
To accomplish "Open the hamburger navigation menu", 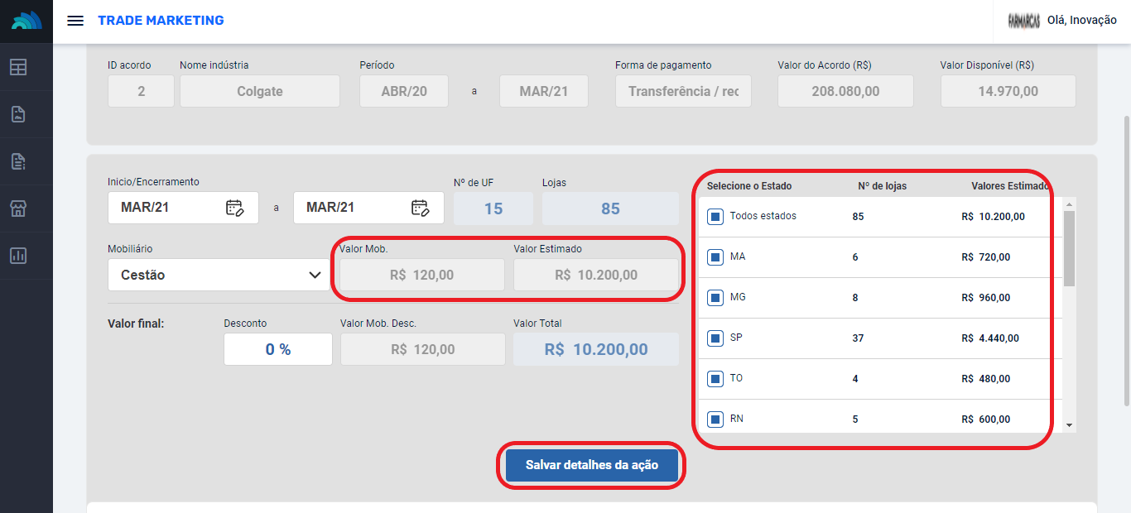I will (x=75, y=21).
